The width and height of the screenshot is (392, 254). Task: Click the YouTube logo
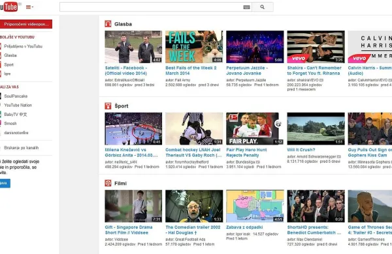point(9,7)
